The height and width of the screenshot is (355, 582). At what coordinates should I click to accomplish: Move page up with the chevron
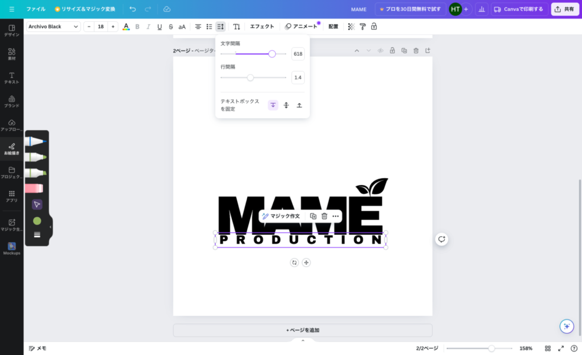357,50
